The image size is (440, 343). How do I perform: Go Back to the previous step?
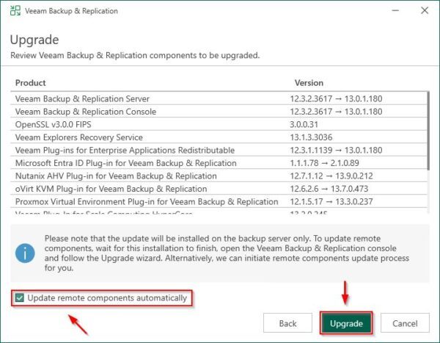click(x=287, y=323)
